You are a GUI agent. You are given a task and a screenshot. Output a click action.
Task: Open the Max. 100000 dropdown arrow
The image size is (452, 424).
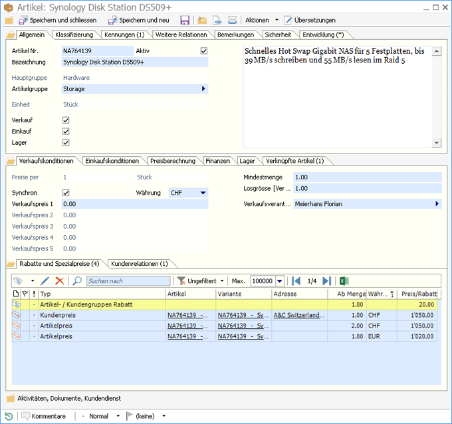point(280,280)
